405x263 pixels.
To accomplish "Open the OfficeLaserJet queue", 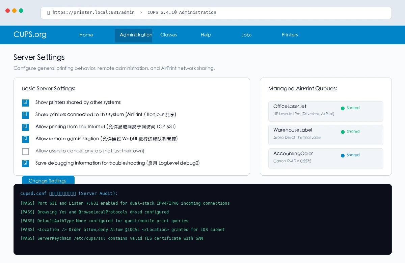I will coord(326,111).
